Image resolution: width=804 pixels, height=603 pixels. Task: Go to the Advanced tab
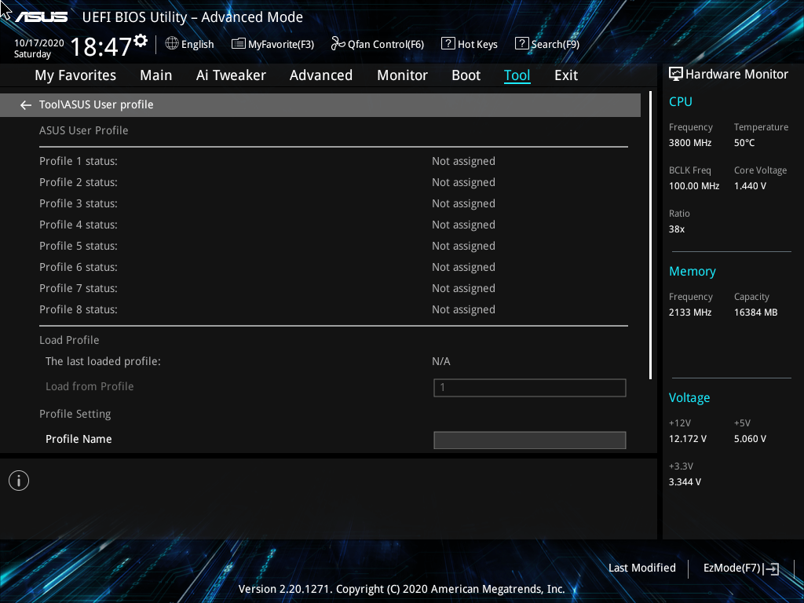(321, 75)
